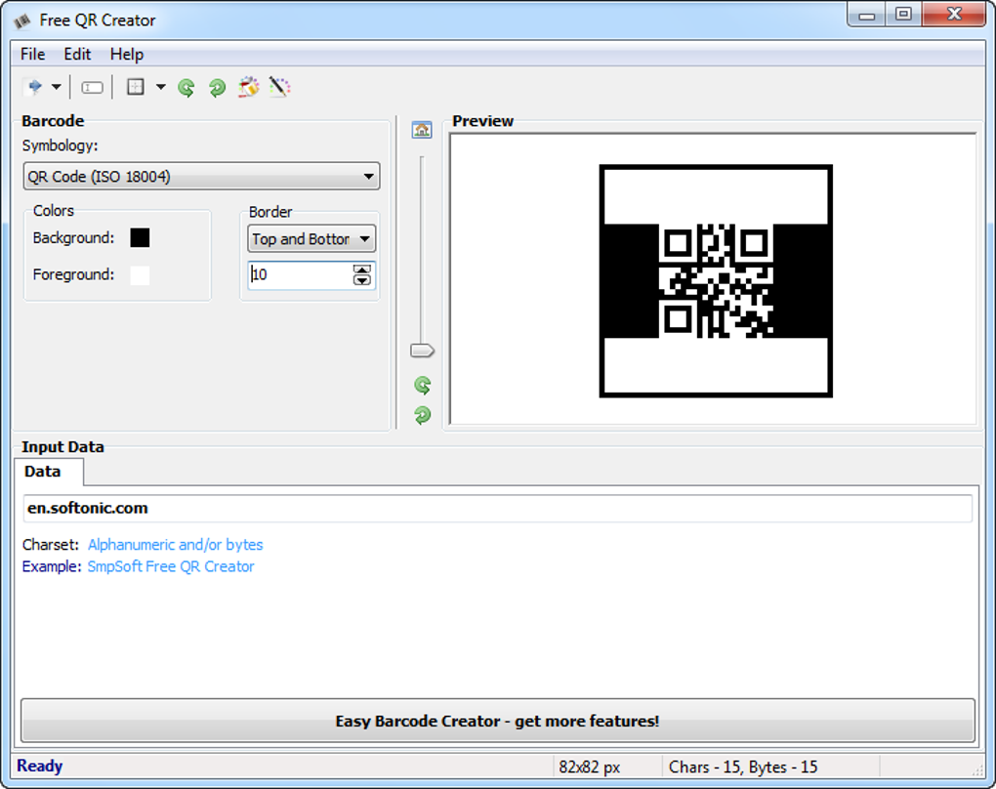Open the export arrow dropdown in toolbar
The image size is (996, 789).
(x=57, y=86)
